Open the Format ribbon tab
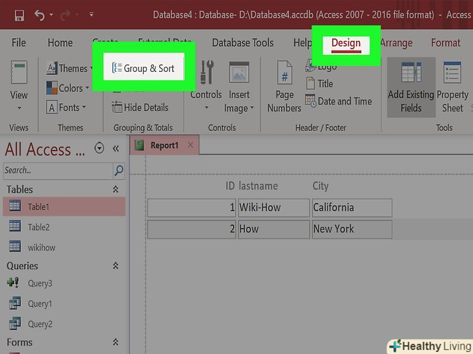473x354 pixels. 446,43
